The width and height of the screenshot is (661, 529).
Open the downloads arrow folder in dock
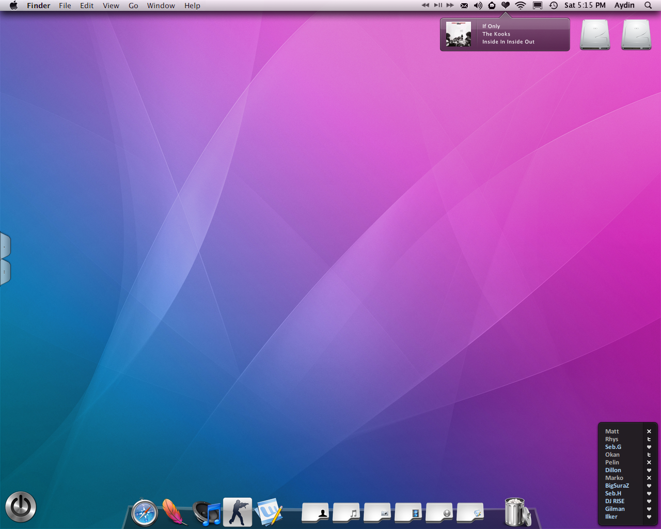coord(439,512)
